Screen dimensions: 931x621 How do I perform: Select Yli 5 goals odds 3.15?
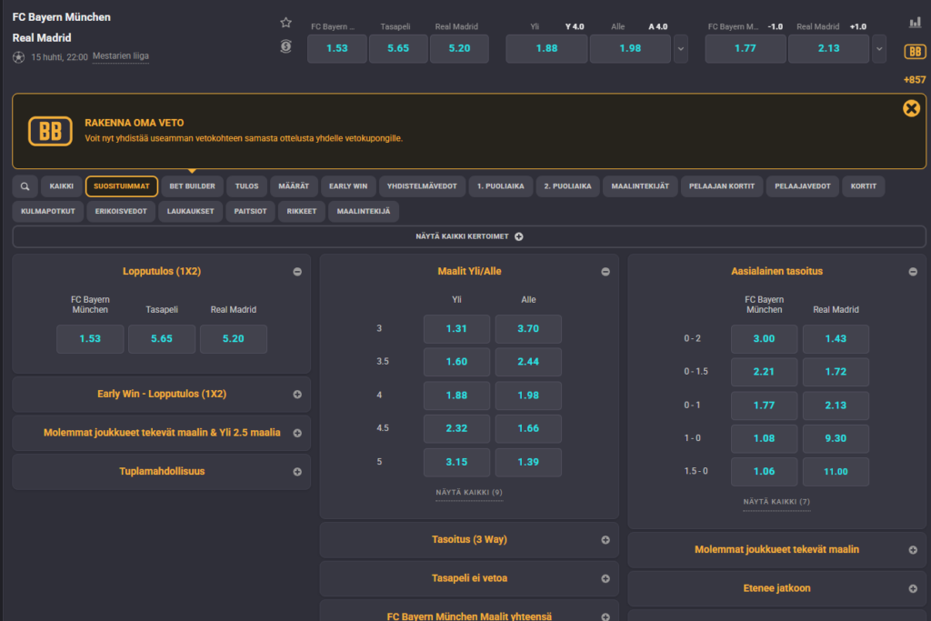click(456, 462)
